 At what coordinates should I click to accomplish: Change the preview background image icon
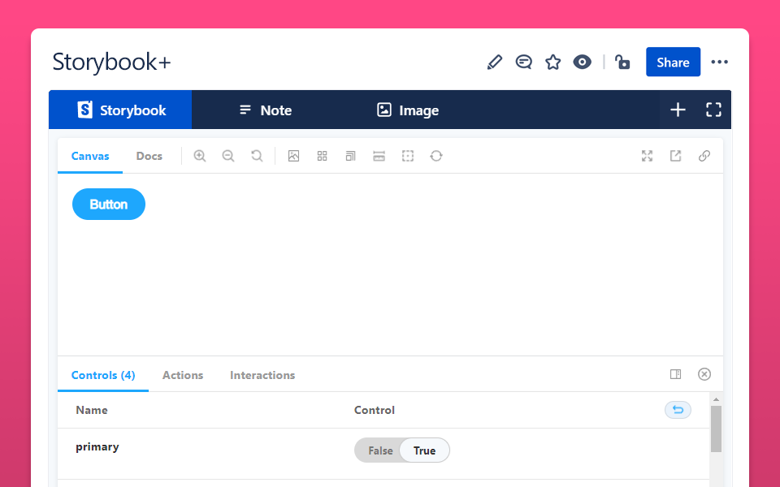coord(293,156)
